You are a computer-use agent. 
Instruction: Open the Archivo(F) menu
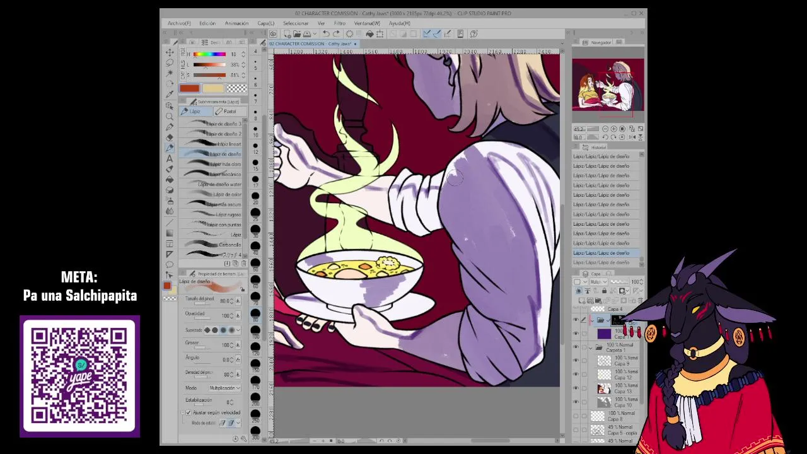tap(179, 23)
